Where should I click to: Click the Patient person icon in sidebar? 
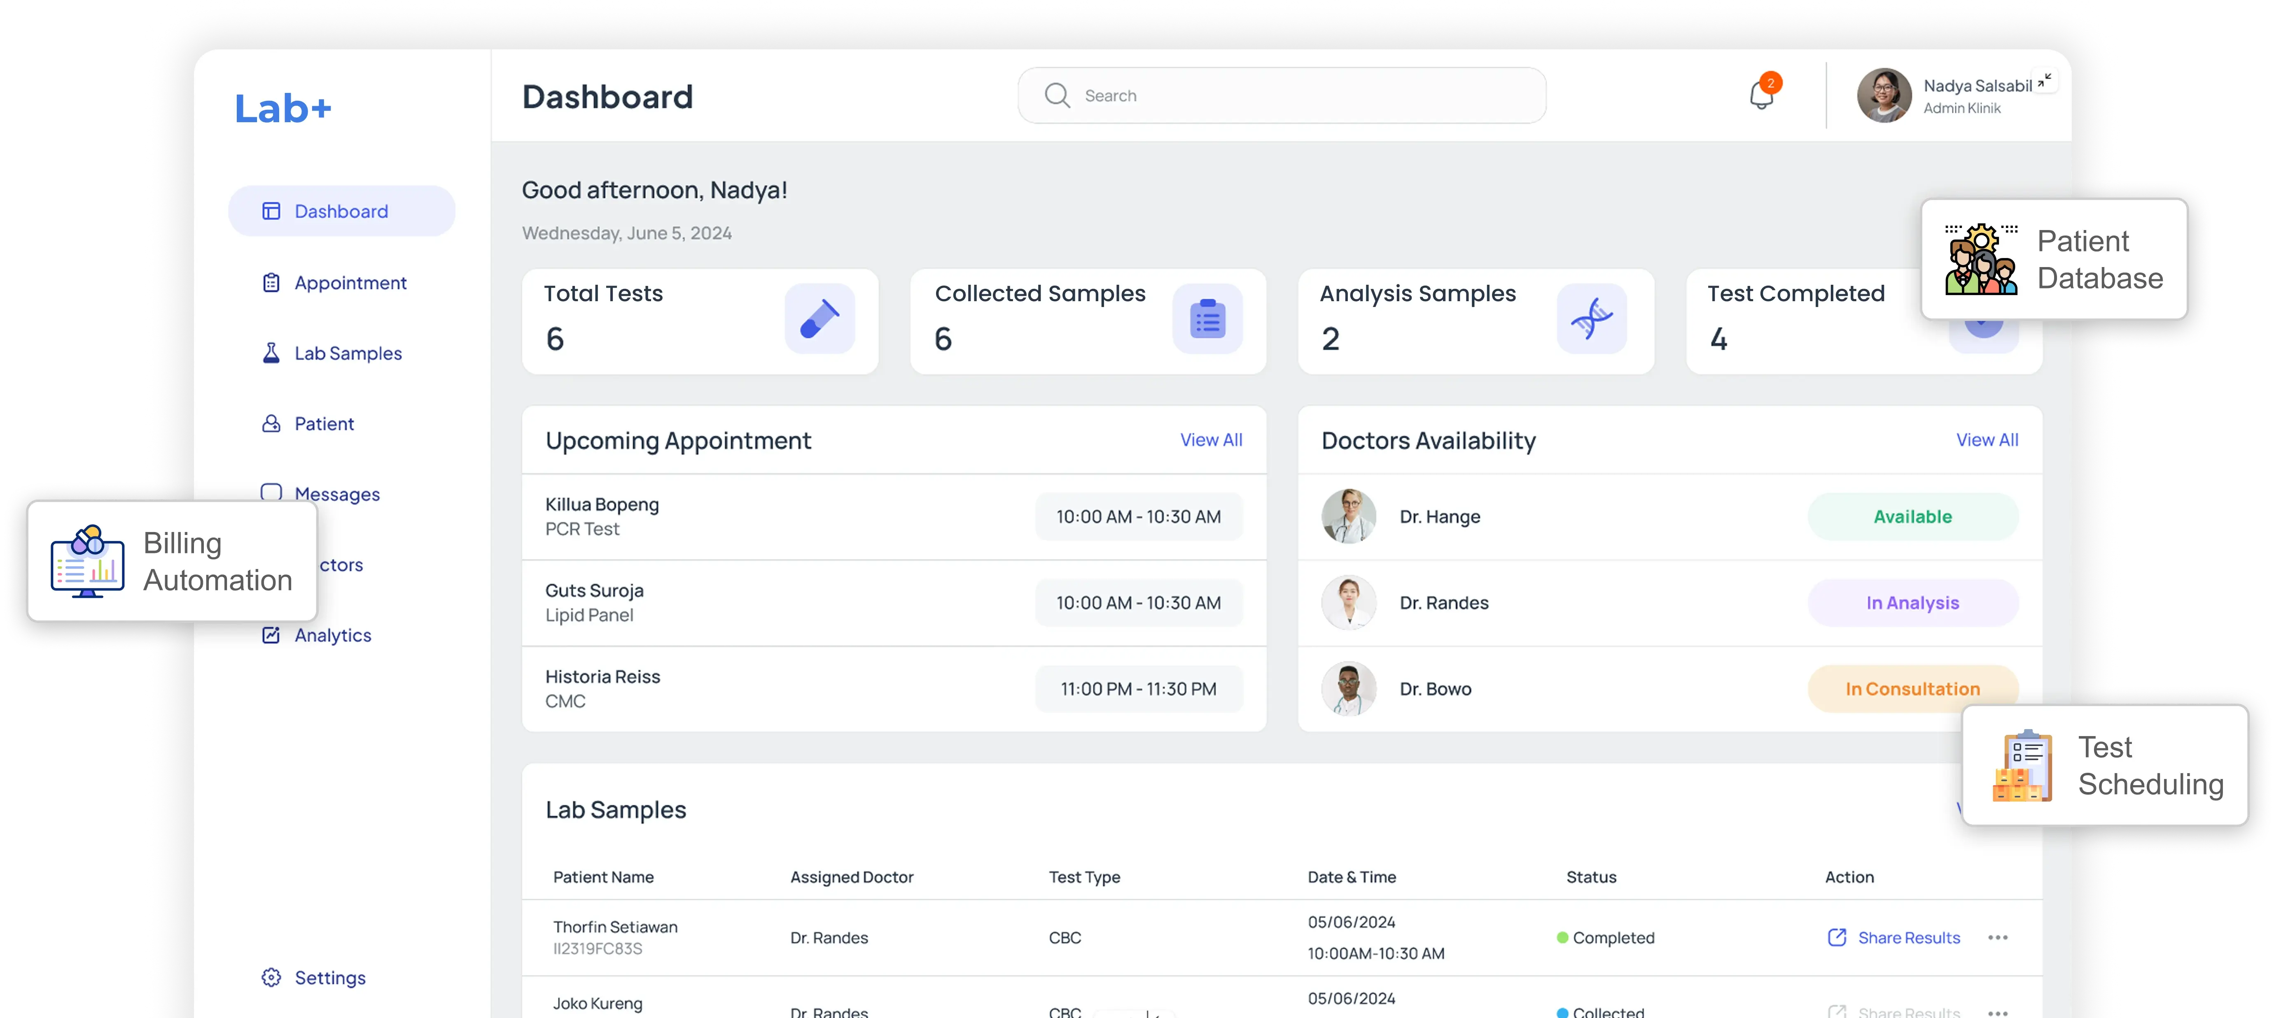271,423
